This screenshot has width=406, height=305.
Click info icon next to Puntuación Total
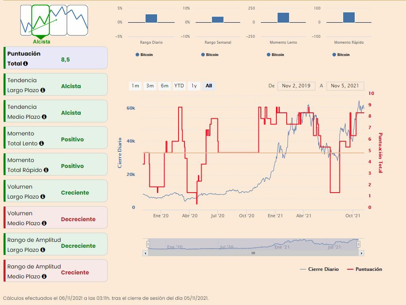point(25,64)
